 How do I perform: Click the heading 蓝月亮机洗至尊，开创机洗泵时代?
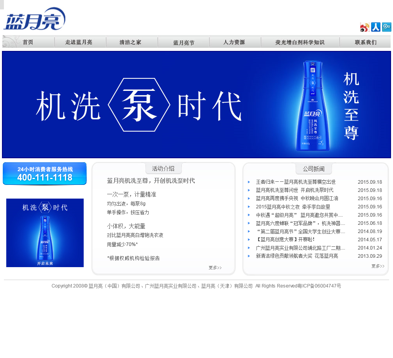click(x=151, y=181)
